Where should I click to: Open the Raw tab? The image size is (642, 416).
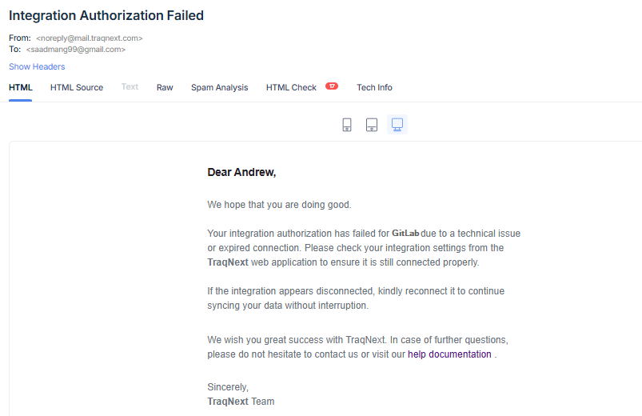pyautogui.click(x=165, y=87)
